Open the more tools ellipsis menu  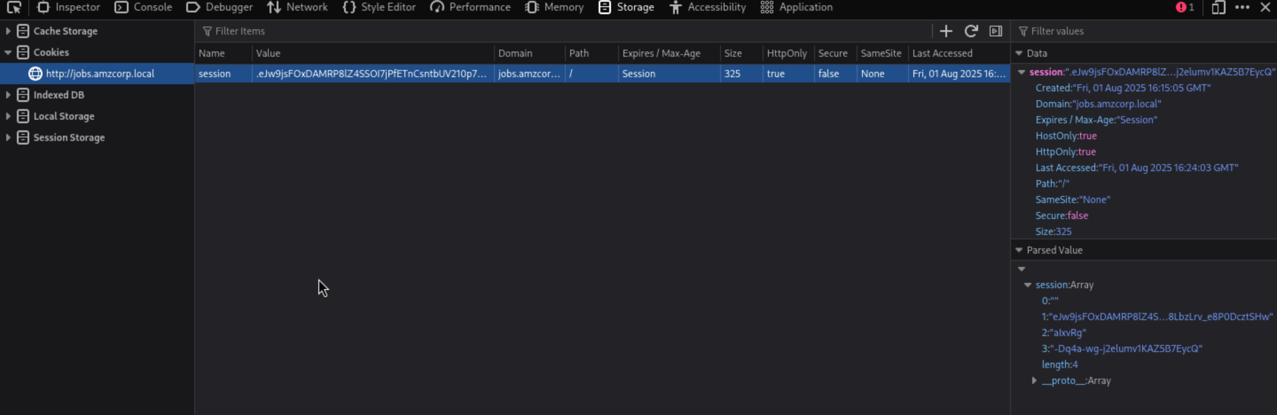tap(1242, 8)
